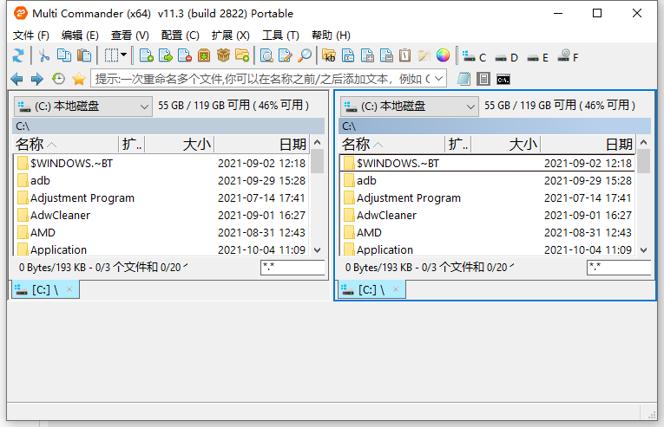Click the view file magnifier document icon

(x=266, y=55)
